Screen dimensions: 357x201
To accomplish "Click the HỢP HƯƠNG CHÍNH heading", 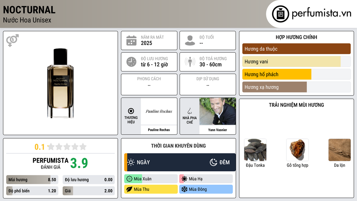I will (296, 37).
